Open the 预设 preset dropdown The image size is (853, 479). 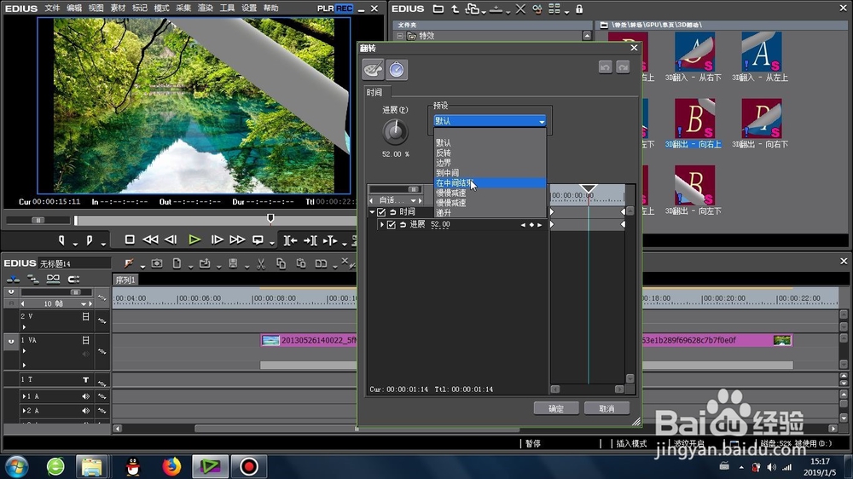pos(490,121)
